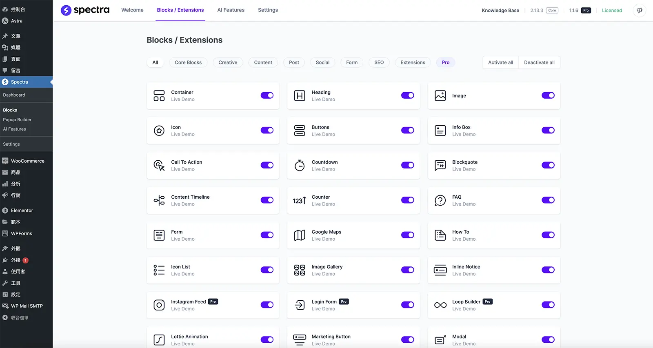
Task: Click the Deactivate all button
Action: [x=539, y=62]
